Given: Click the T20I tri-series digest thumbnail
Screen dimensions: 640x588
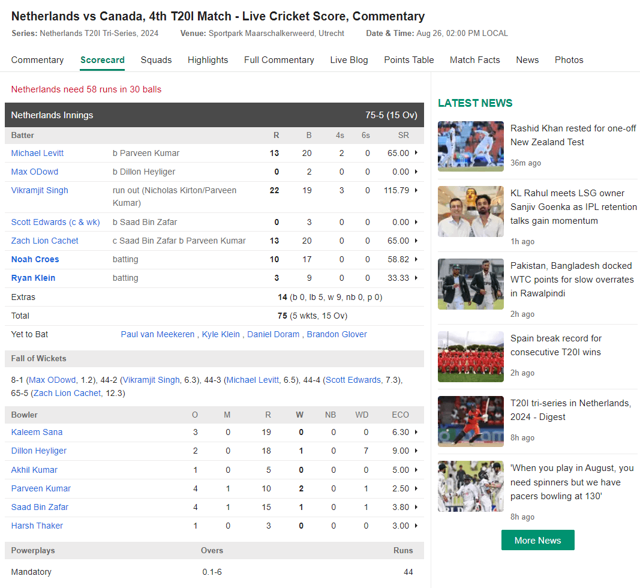Looking at the screenshot, I should tap(470, 421).
